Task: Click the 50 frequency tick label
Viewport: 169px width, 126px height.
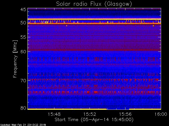Action: click(x=23, y=23)
